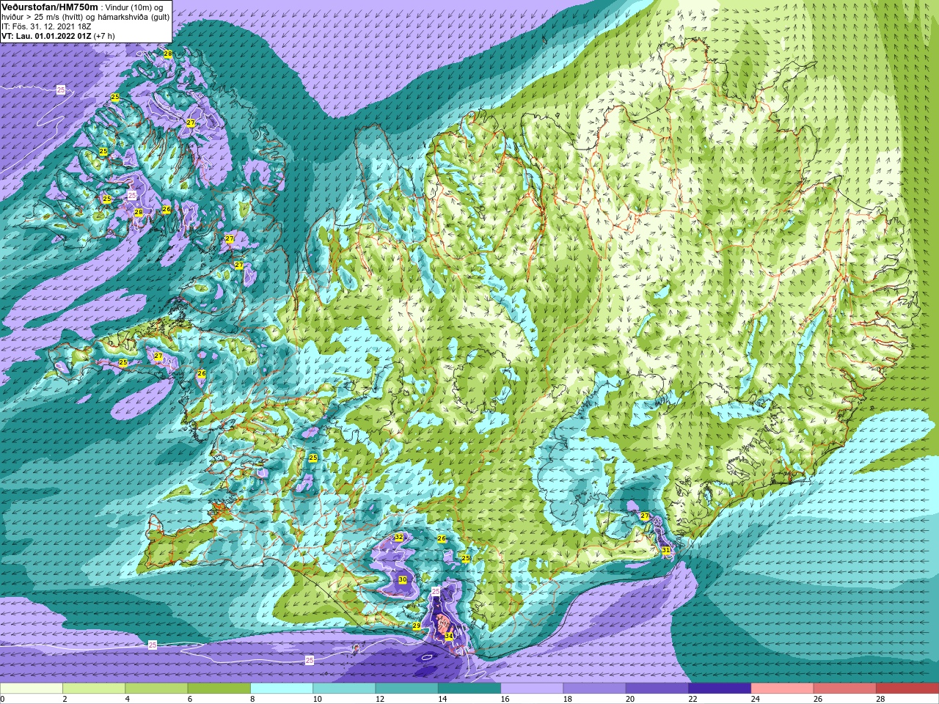The image size is (939, 704).
Task: Click the title text 'Veðurstofan/HM750m'
Action: 48,7
